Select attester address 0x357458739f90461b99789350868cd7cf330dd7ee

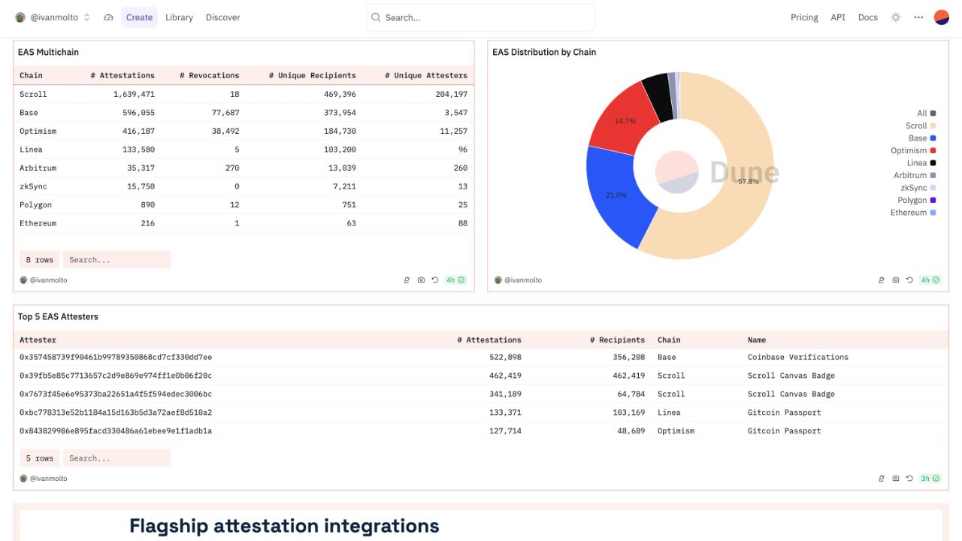[116, 357]
